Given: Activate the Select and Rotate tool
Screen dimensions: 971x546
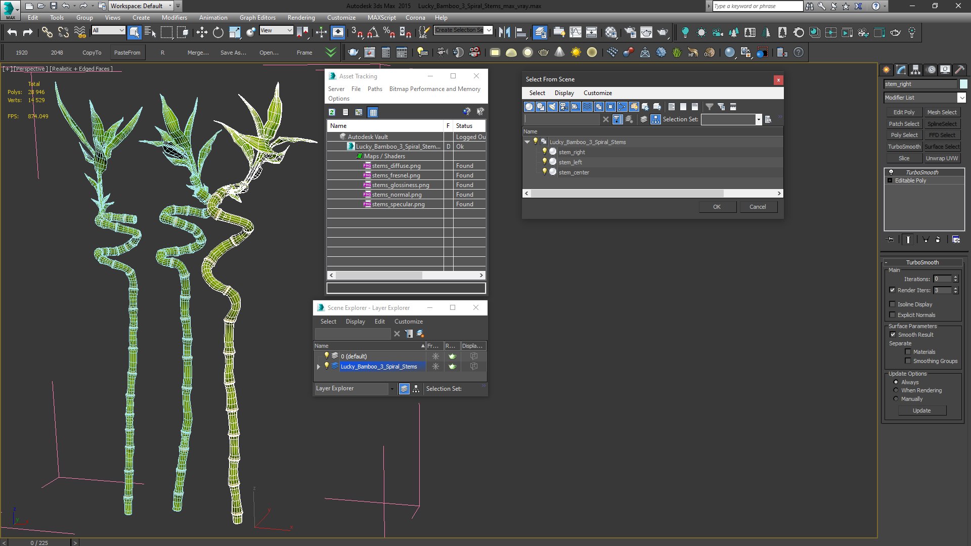Looking at the screenshot, I should coord(218,32).
